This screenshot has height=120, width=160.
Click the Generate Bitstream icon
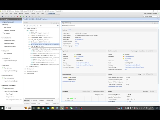(3, 88)
